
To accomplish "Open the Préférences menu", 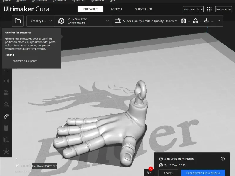I will (98, 1).
